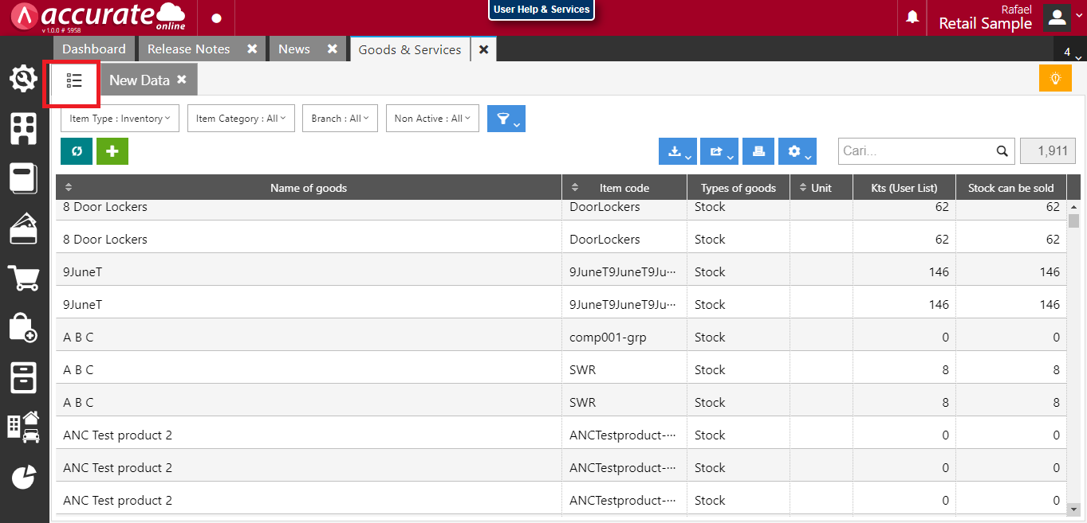Open the Item Category All dropdown
1087x523 pixels.
[242, 119]
